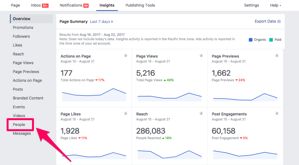Click the blue Organic legend swatch
Screen dimensions: 299x165
pyautogui.click(x=250, y=40)
